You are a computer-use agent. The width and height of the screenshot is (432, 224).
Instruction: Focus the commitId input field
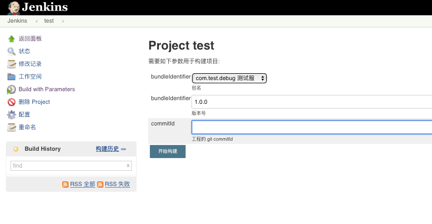(312, 127)
